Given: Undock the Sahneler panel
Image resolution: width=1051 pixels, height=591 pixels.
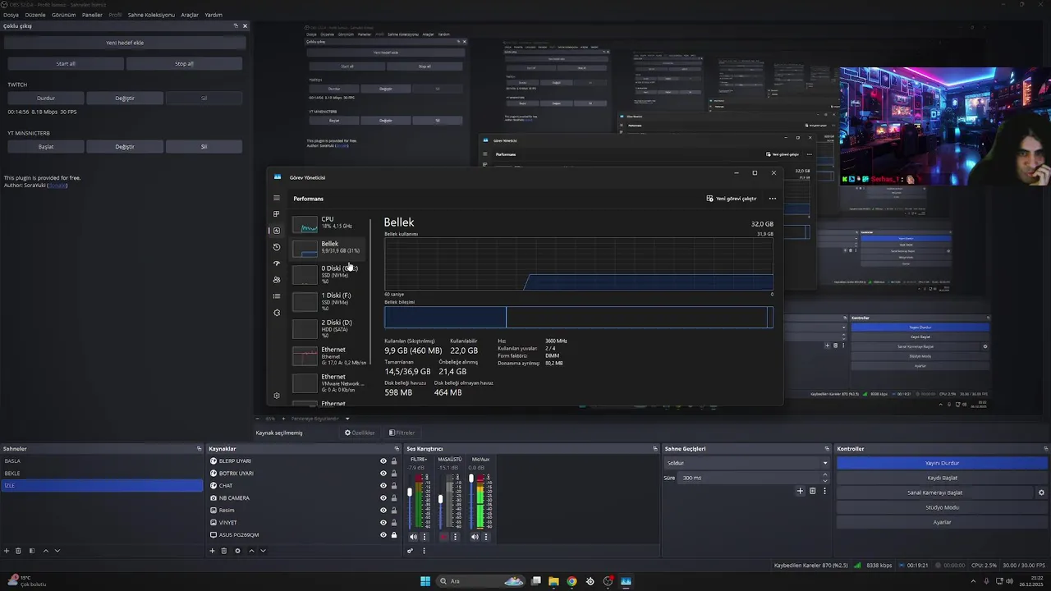Looking at the screenshot, I should (x=199, y=449).
